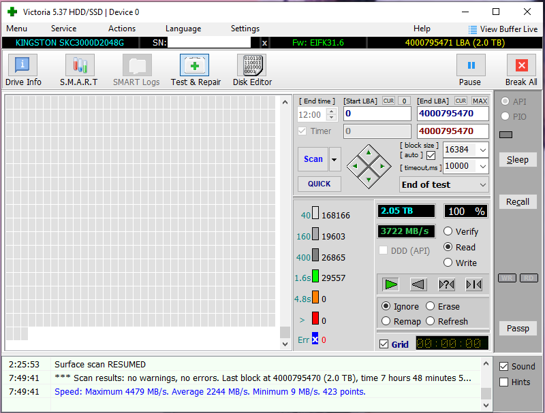Switch to Test & Repair tab
Image resolution: width=545 pixels, height=413 pixels.
[195, 71]
